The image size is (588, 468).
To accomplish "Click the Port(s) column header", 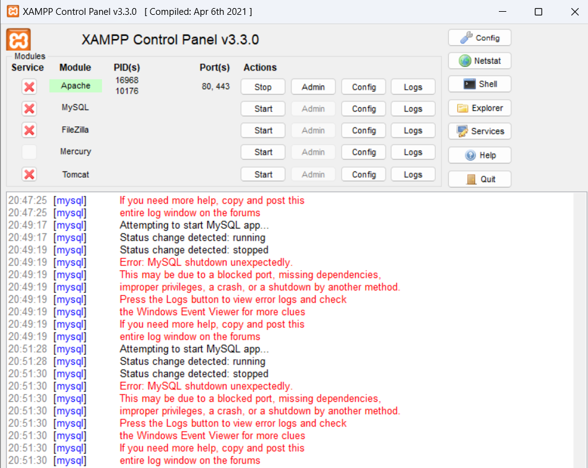I will [x=215, y=67].
